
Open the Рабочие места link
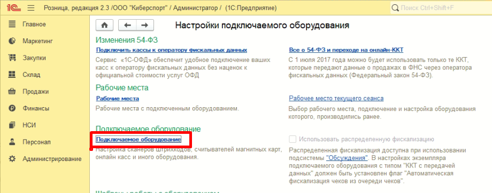(117, 99)
